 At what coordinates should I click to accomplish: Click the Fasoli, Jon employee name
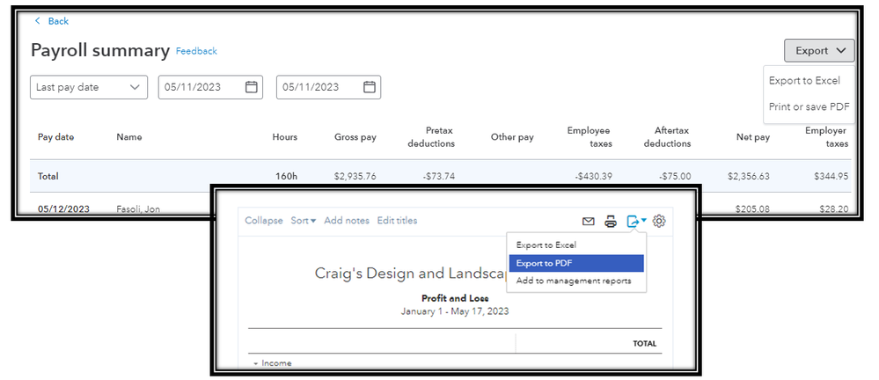[138, 209]
